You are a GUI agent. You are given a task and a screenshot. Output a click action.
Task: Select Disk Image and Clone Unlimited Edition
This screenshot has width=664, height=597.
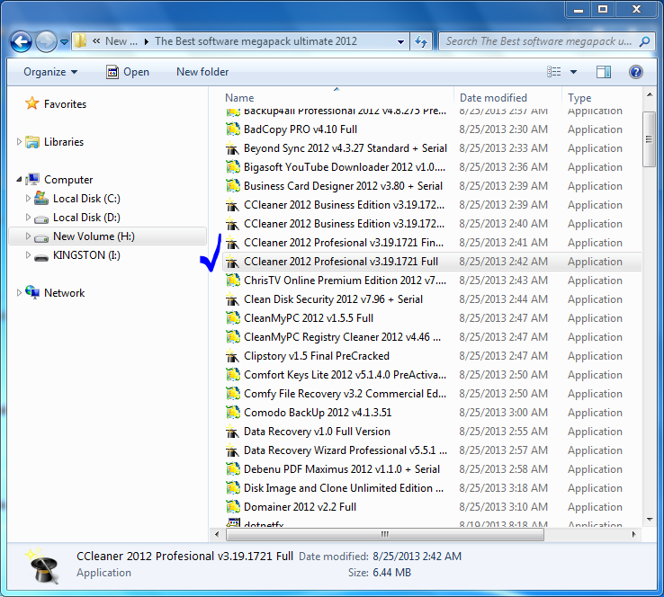point(344,488)
